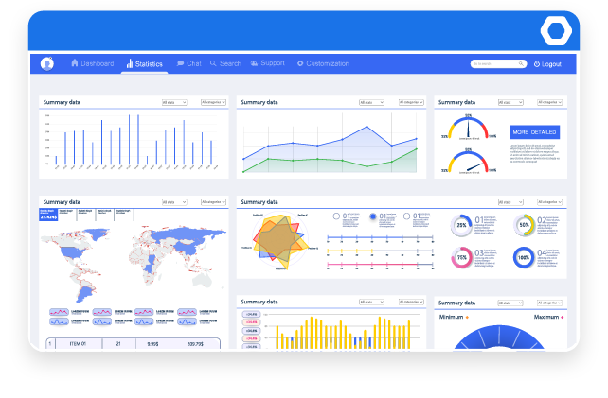The height and width of the screenshot is (398, 608).
Task: Open "All days" dropdown in world map panel
Action: pyautogui.click(x=174, y=201)
